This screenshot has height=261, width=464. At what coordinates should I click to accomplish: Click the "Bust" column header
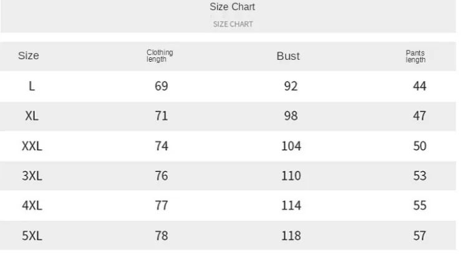[x=288, y=56]
